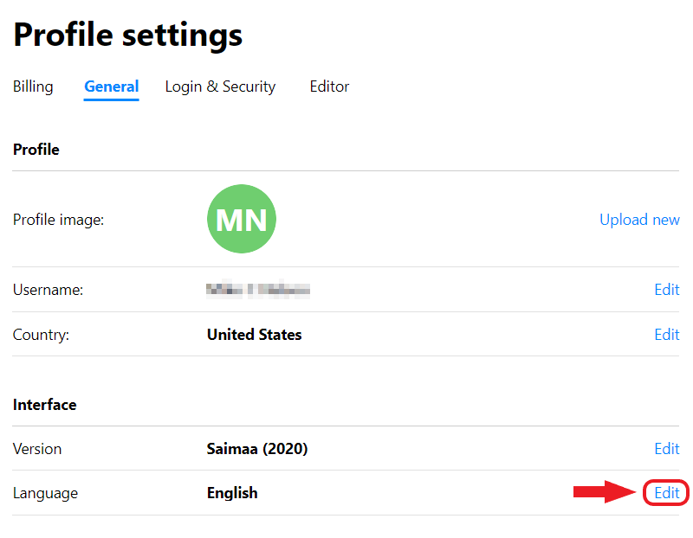
Task: Click the Profile settings page heading
Action: click(127, 35)
